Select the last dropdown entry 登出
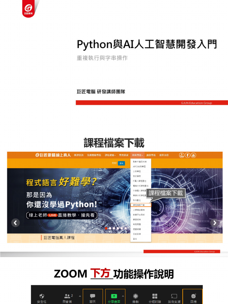228x304 pixels. tap(135, 239)
